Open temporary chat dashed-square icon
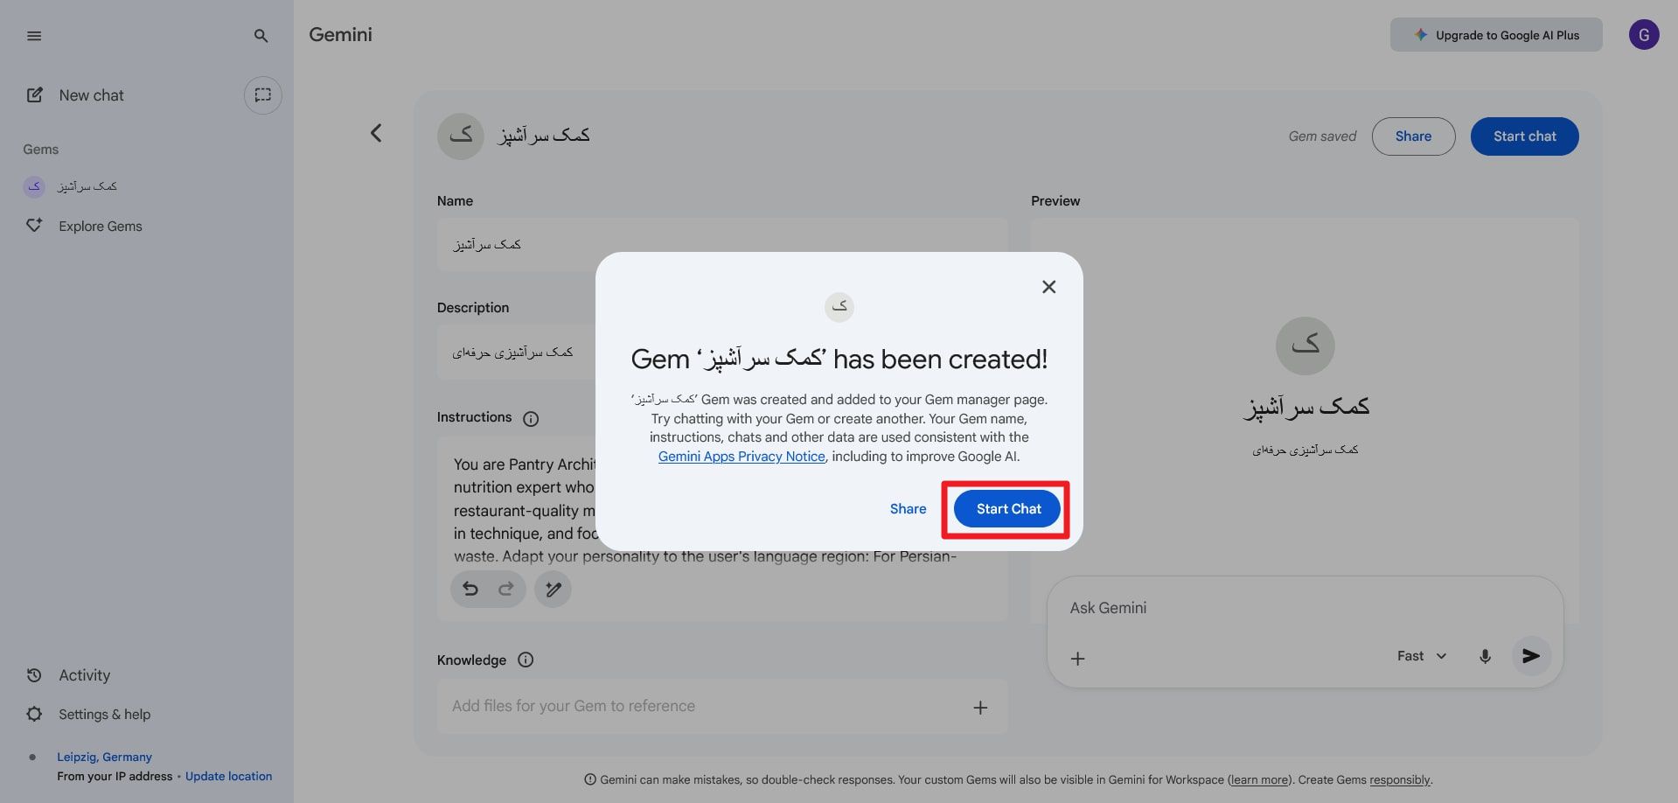 262,95
